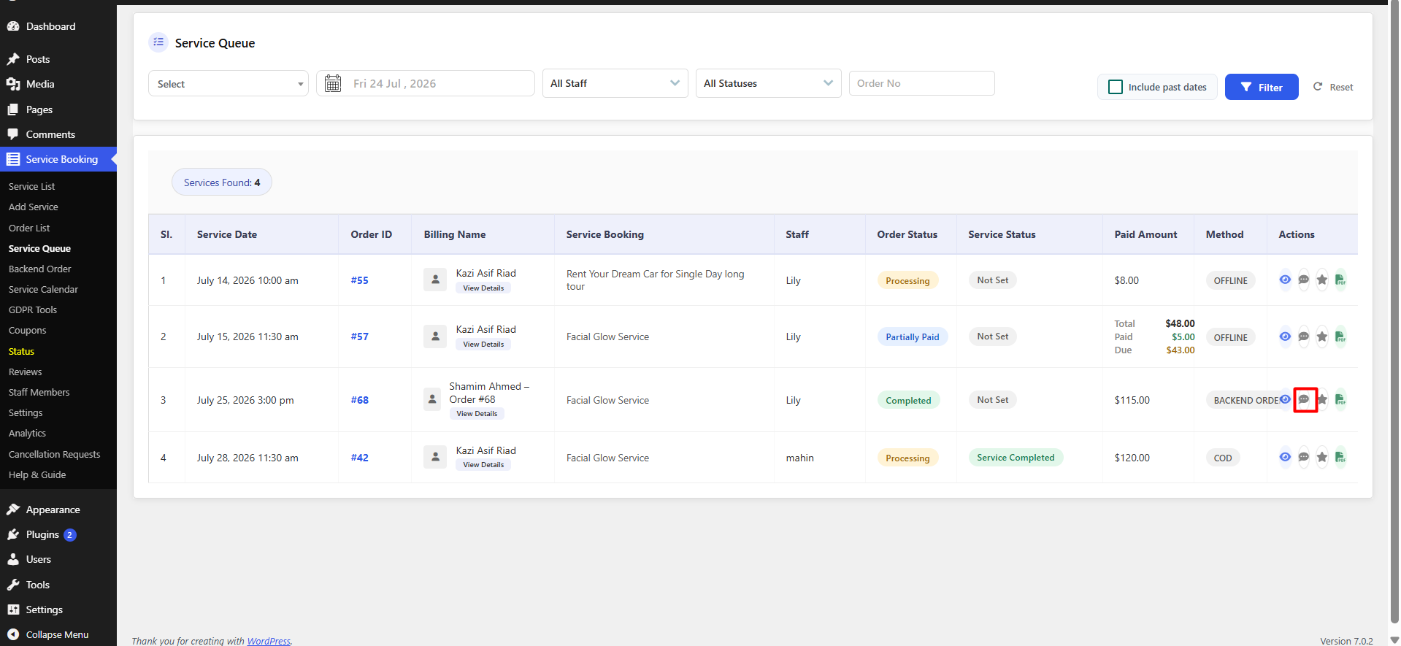Click the chat bubble icon for order #57
1401x646 pixels.
click(x=1304, y=337)
